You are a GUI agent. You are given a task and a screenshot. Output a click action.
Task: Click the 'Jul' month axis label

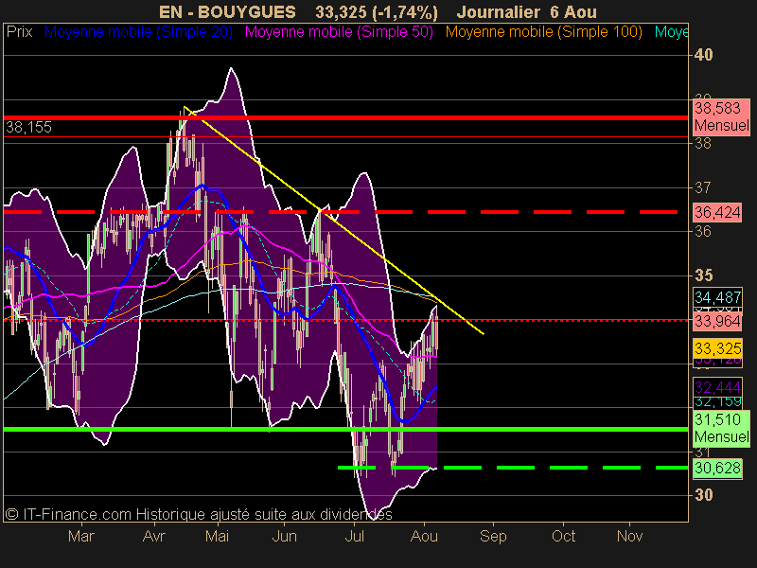click(x=355, y=536)
